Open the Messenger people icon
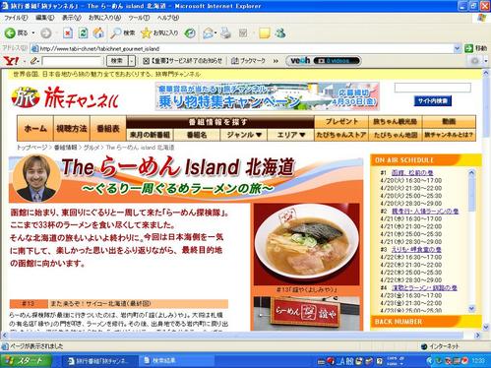This screenshot has width=491, height=368. [x=280, y=33]
